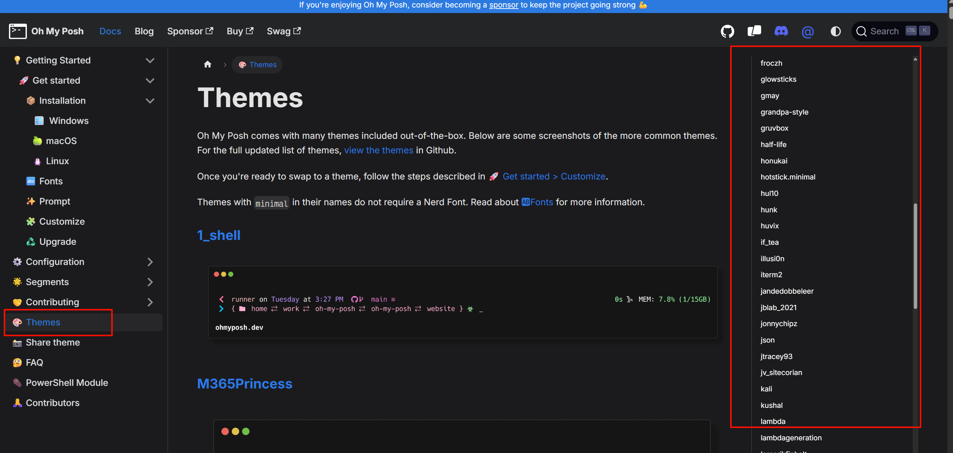
Task: Click the Share theme camera icon
Action: 17,343
